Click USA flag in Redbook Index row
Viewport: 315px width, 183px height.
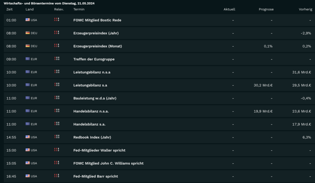[28, 137]
